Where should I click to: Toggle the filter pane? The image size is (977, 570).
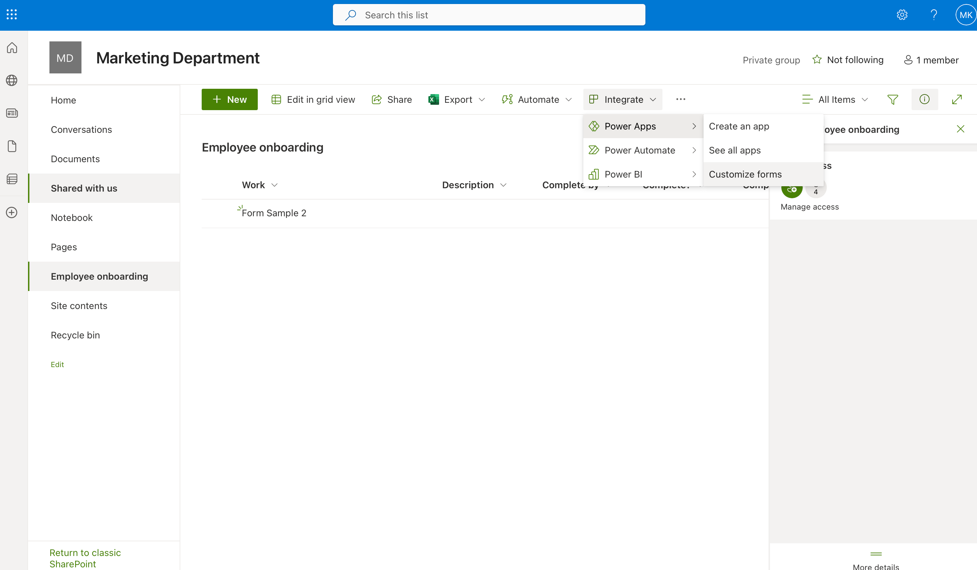893,99
